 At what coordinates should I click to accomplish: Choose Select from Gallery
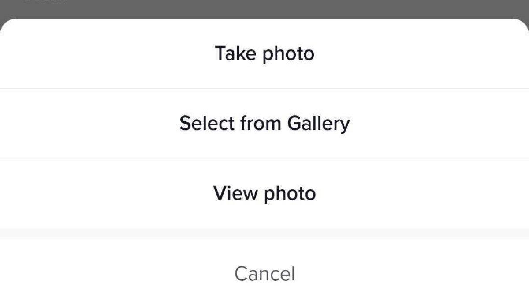264,123
